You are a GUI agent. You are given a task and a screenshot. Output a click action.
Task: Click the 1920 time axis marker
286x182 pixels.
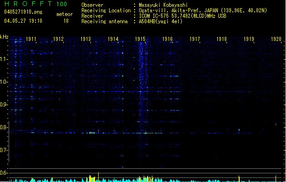[x=276, y=39]
